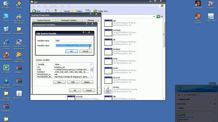Image resolution: width=218 pixels, height=122 pixels.
Task: Open LUNA Online desktop icon
Action: [x=211, y=17]
